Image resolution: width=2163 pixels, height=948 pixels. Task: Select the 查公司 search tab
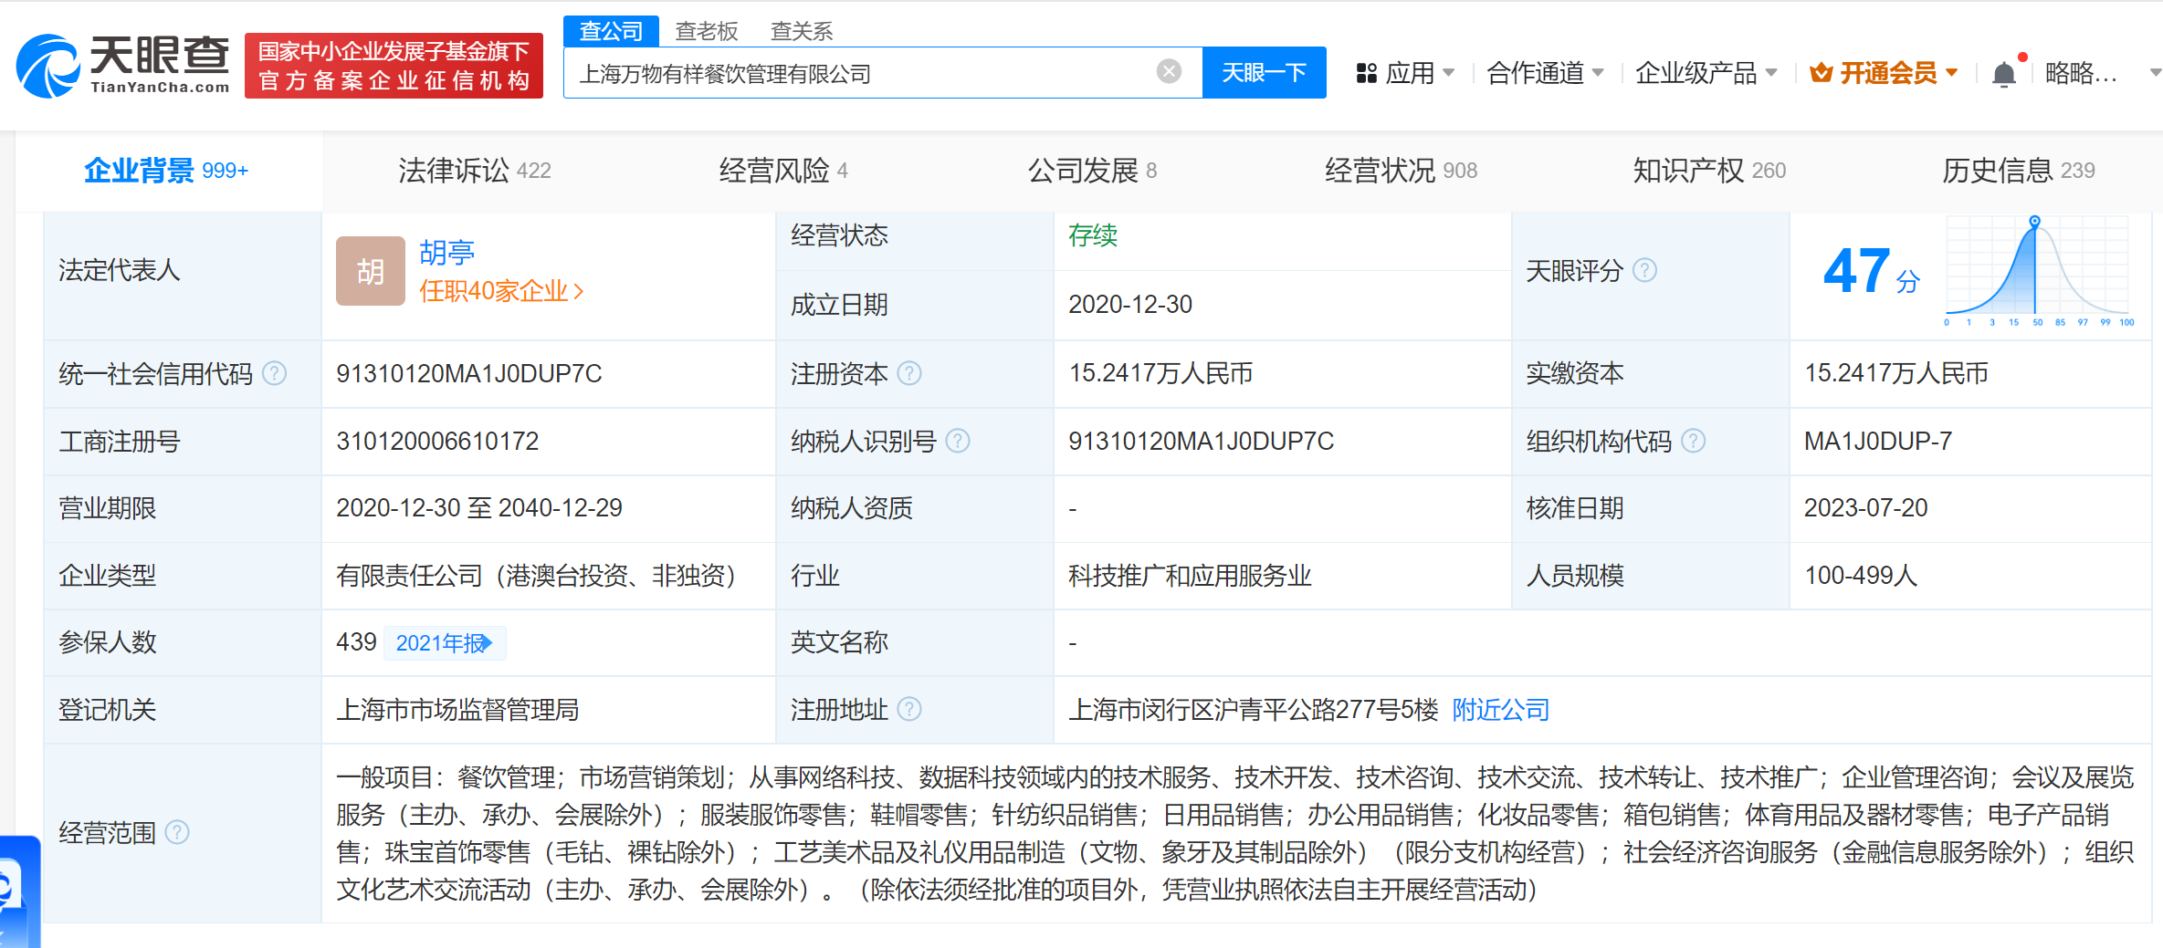611,31
